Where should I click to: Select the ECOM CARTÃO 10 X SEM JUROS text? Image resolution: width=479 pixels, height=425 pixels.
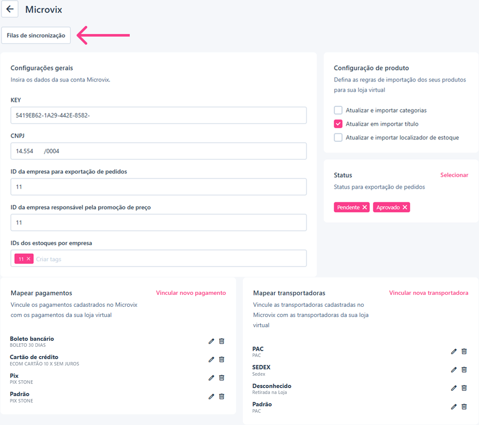44,364
